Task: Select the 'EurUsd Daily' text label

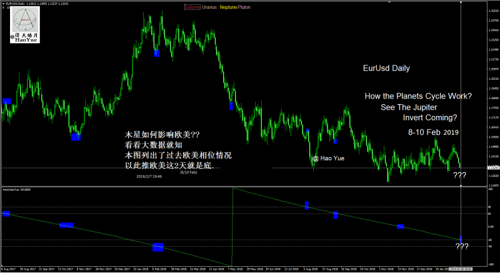Action: pyautogui.click(x=386, y=69)
